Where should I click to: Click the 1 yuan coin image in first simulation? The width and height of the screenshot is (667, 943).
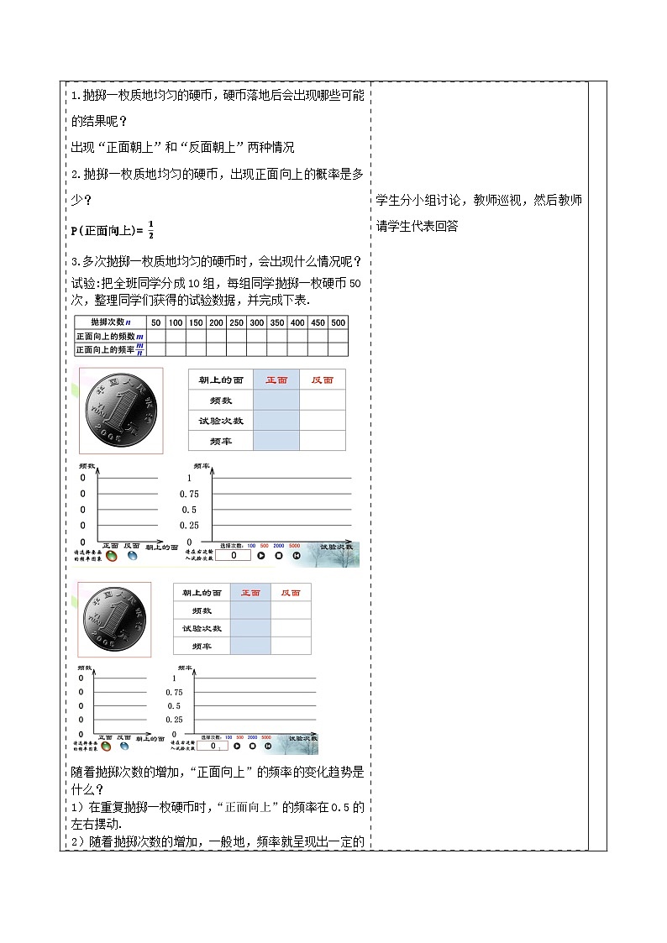(121, 410)
